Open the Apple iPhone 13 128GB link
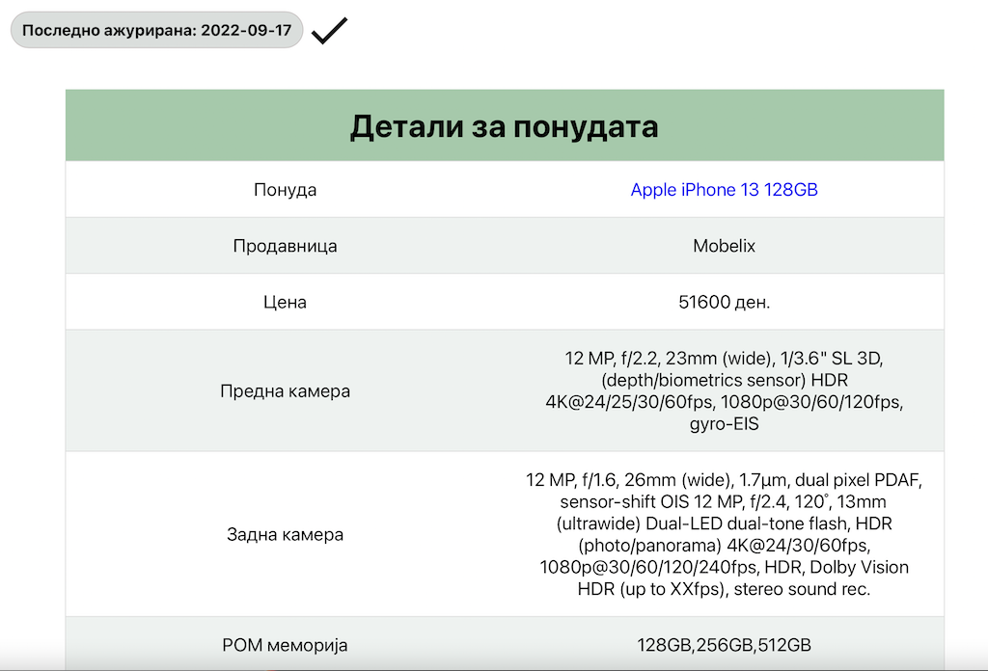This screenshot has height=671, width=988. 724,190
